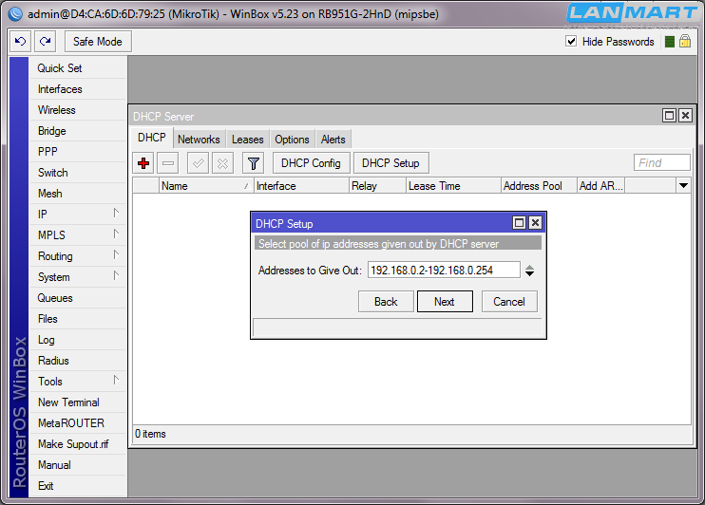
Task: Switch to the Leases tab
Action: pos(247,140)
